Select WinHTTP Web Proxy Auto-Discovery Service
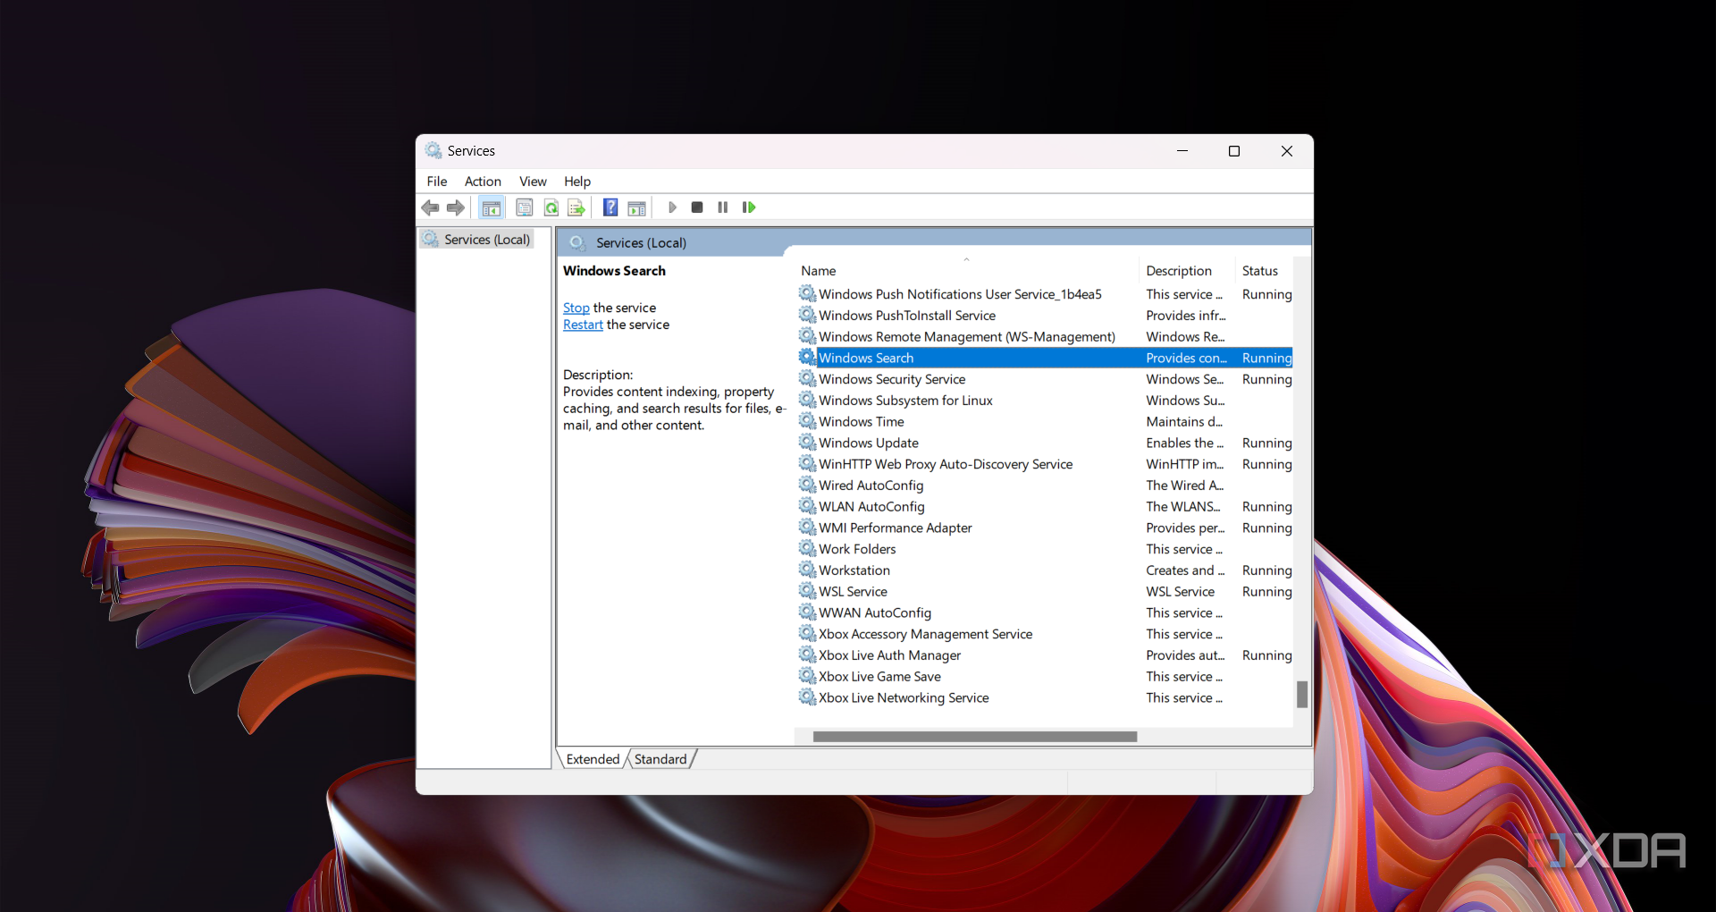 tap(945, 464)
